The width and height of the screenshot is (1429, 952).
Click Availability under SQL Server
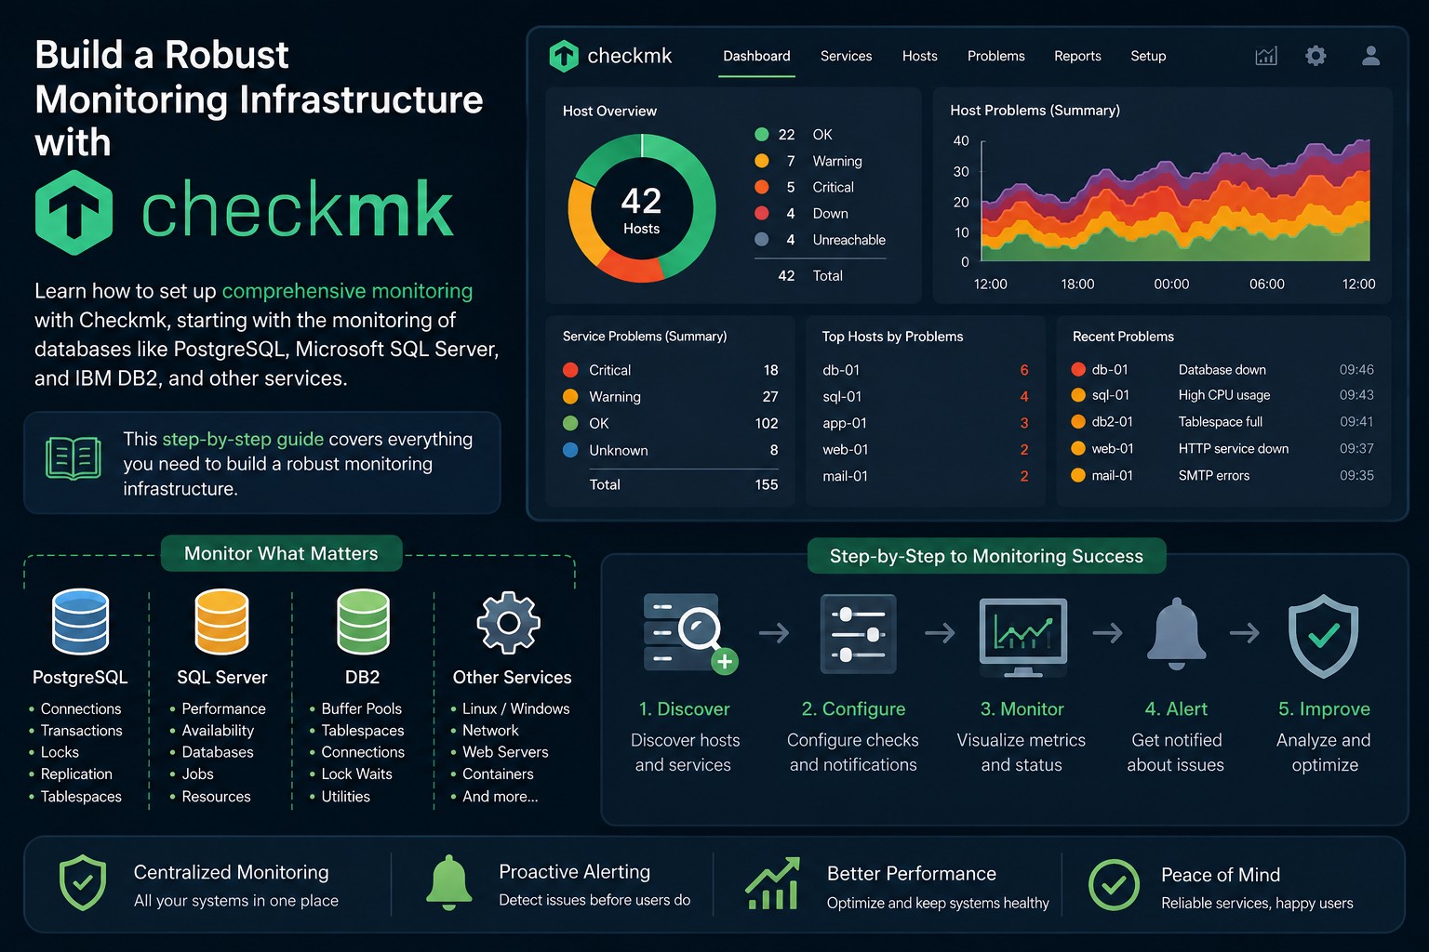[218, 732]
